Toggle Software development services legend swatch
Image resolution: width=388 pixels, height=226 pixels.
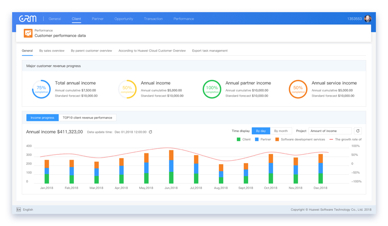(x=277, y=139)
